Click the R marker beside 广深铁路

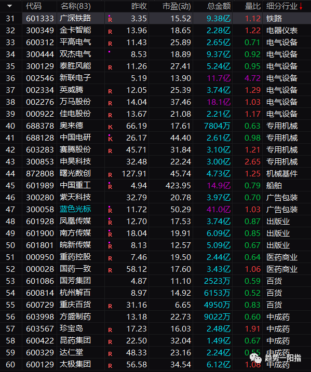(x=110, y=20)
